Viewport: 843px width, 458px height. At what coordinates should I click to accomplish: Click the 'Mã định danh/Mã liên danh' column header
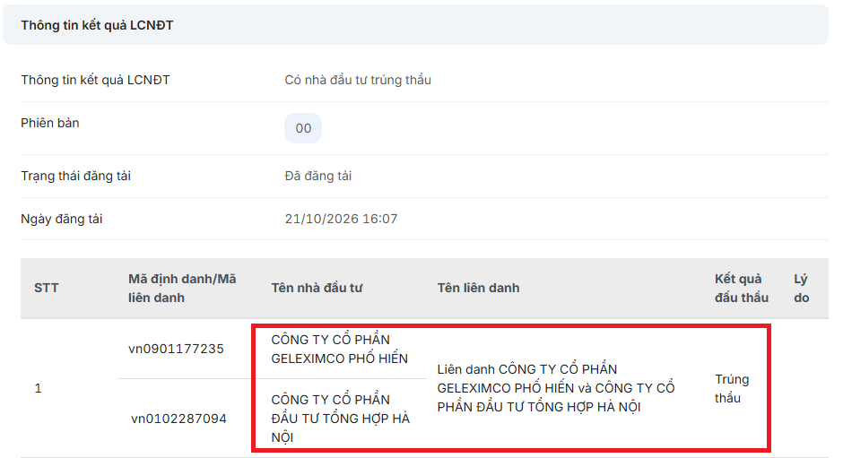tap(182, 288)
